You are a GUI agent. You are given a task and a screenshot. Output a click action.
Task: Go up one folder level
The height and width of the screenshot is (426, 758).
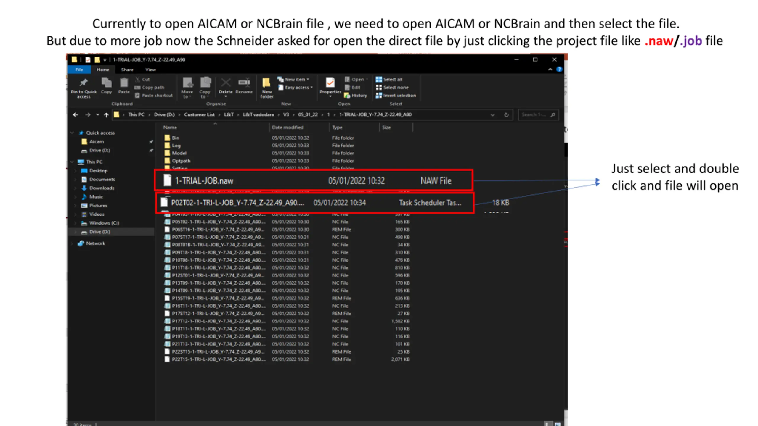pyautogui.click(x=106, y=115)
